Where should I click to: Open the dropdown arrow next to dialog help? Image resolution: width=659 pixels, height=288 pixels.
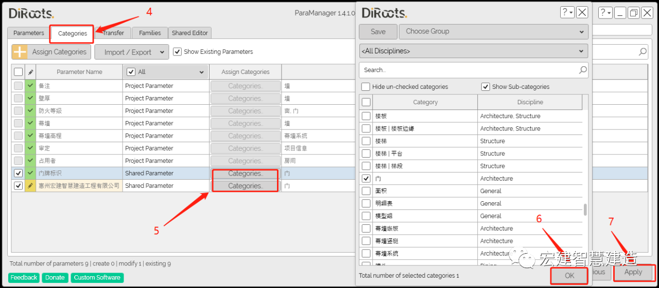tap(571, 12)
